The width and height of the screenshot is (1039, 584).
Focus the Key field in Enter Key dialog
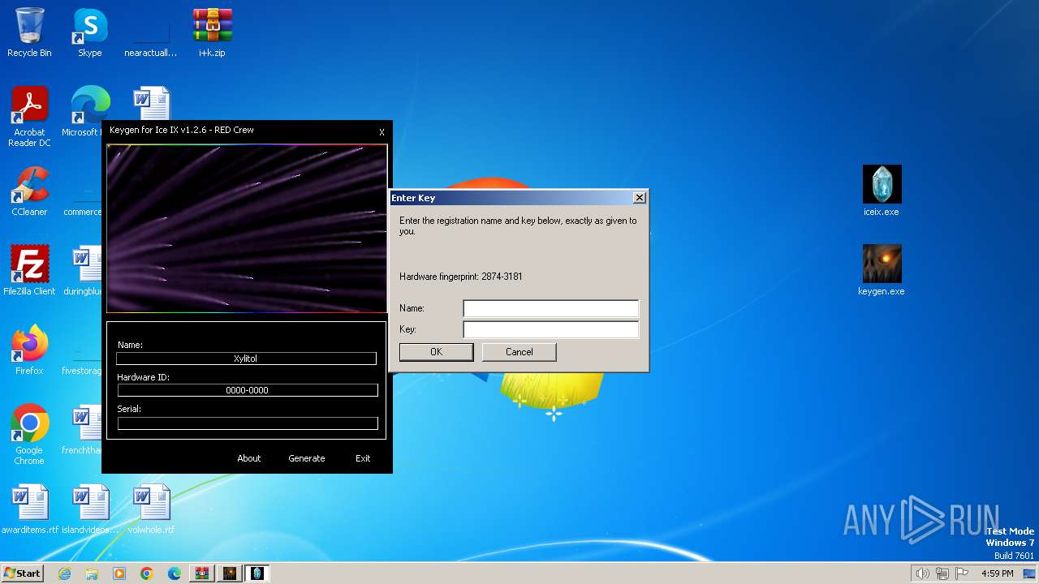[x=550, y=329]
